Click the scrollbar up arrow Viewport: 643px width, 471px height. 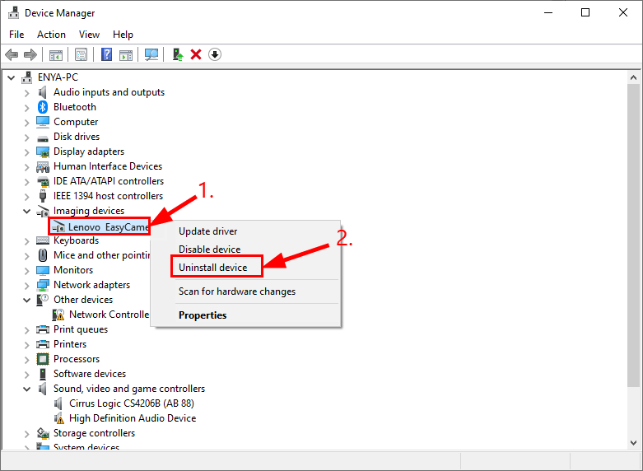(x=633, y=77)
